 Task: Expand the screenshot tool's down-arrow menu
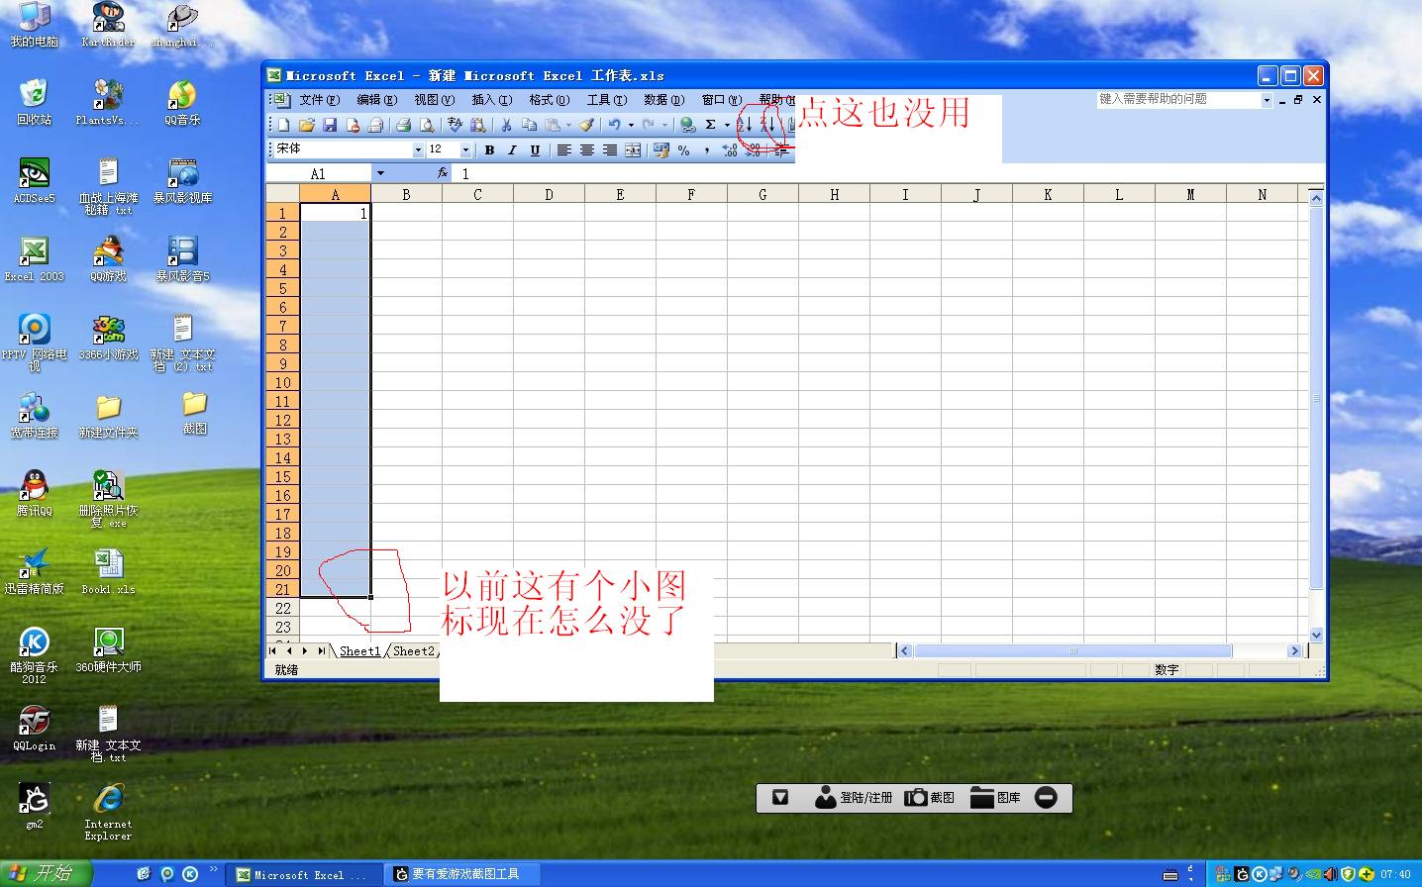pos(780,798)
